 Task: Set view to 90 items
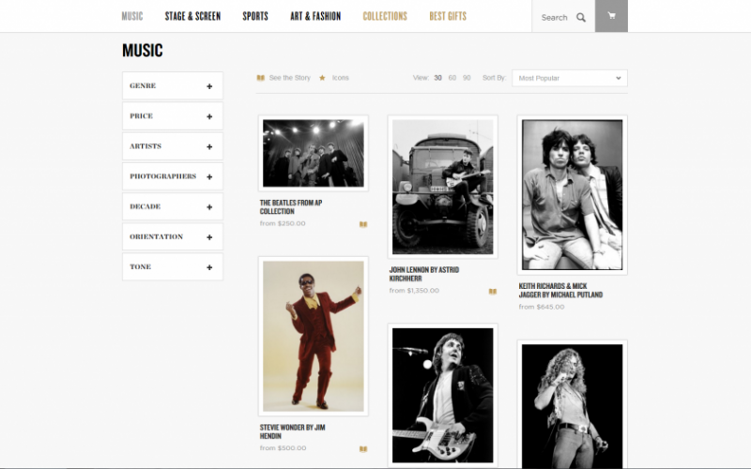click(x=467, y=78)
